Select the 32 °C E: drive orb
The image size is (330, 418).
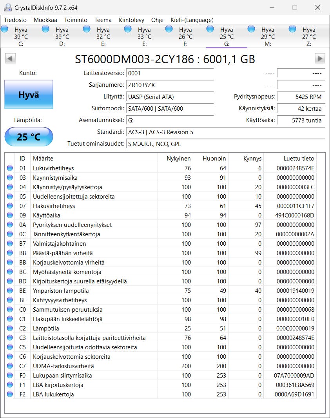point(87,29)
